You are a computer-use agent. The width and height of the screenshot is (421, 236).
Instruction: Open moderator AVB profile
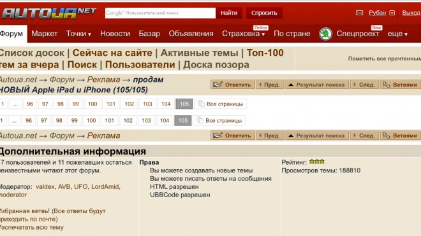[64, 187]
